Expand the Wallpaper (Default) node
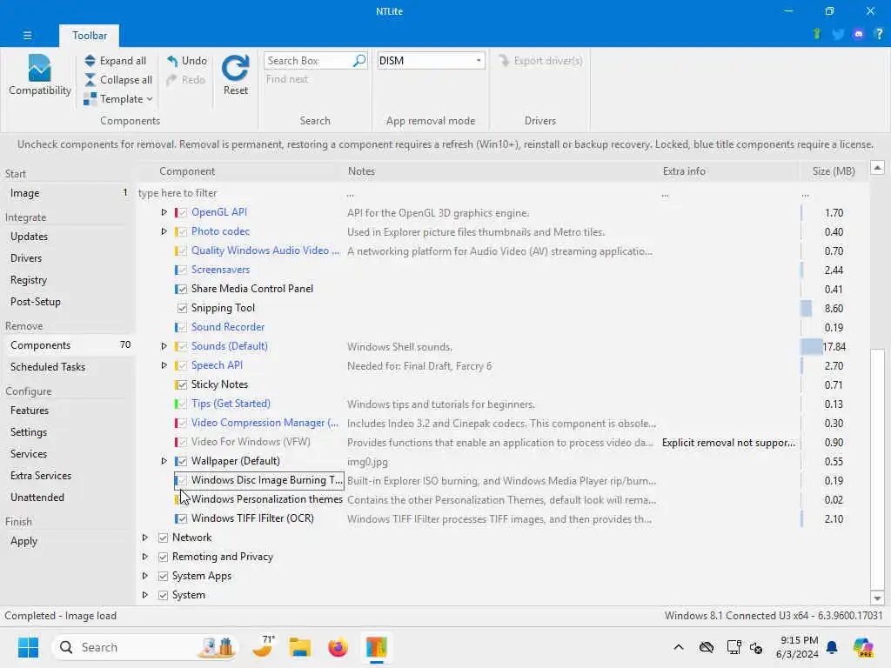891x668 pixels. pos(164,461)
